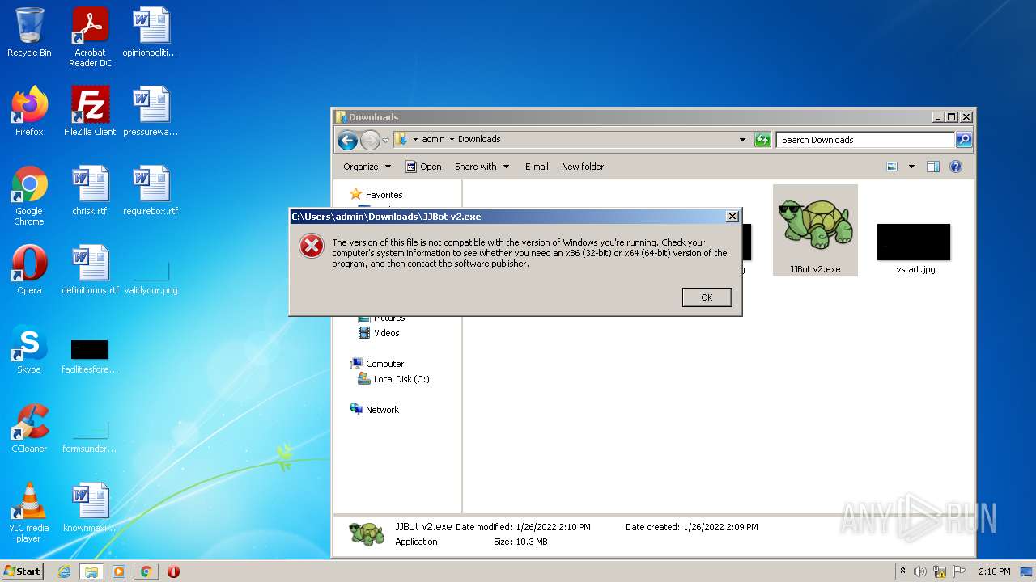Open the Firefox desktop shortcut
Image resolution: width=1036 pixels, height=582 pixels.
[29, 111]
